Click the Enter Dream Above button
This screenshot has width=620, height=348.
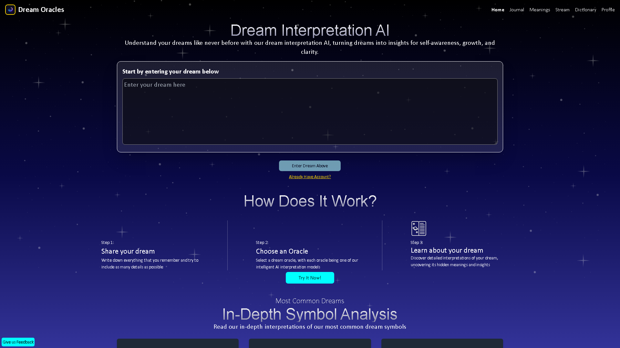(x=310, y=166)
